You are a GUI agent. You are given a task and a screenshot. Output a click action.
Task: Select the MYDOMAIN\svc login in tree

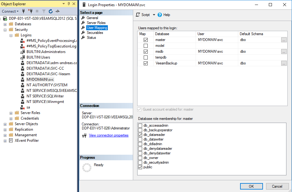point(40,80)
